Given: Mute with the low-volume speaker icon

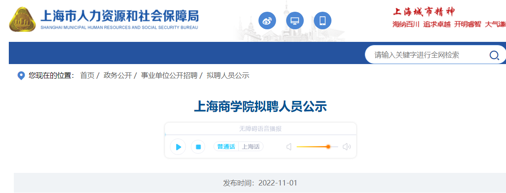Looking at the screenshot, I should point(289,147).
